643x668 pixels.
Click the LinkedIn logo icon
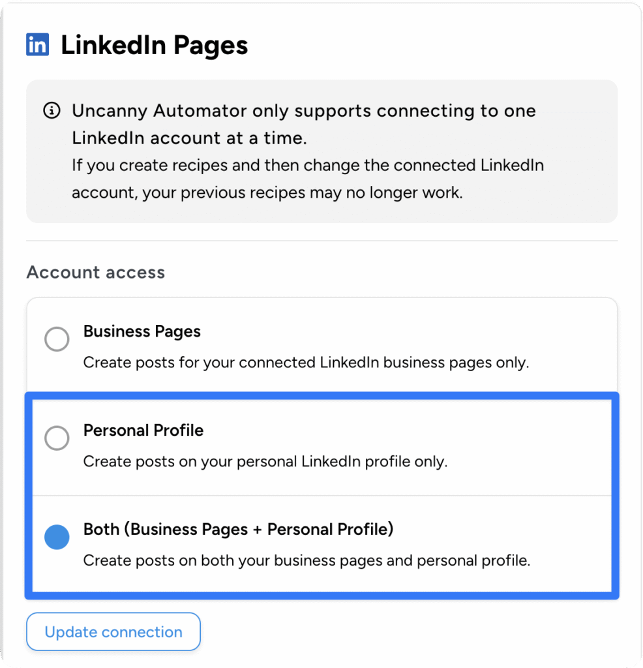(37, 44)
